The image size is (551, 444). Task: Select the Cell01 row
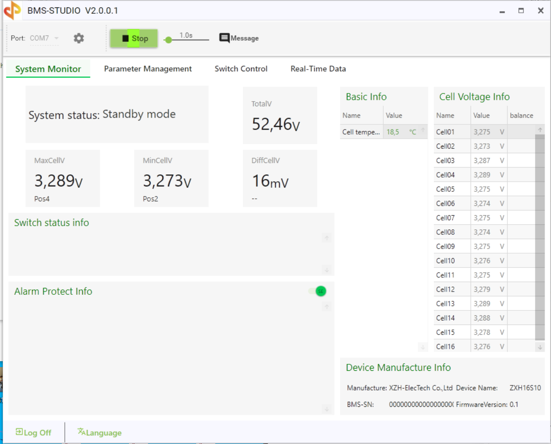[x=485, y=132]
